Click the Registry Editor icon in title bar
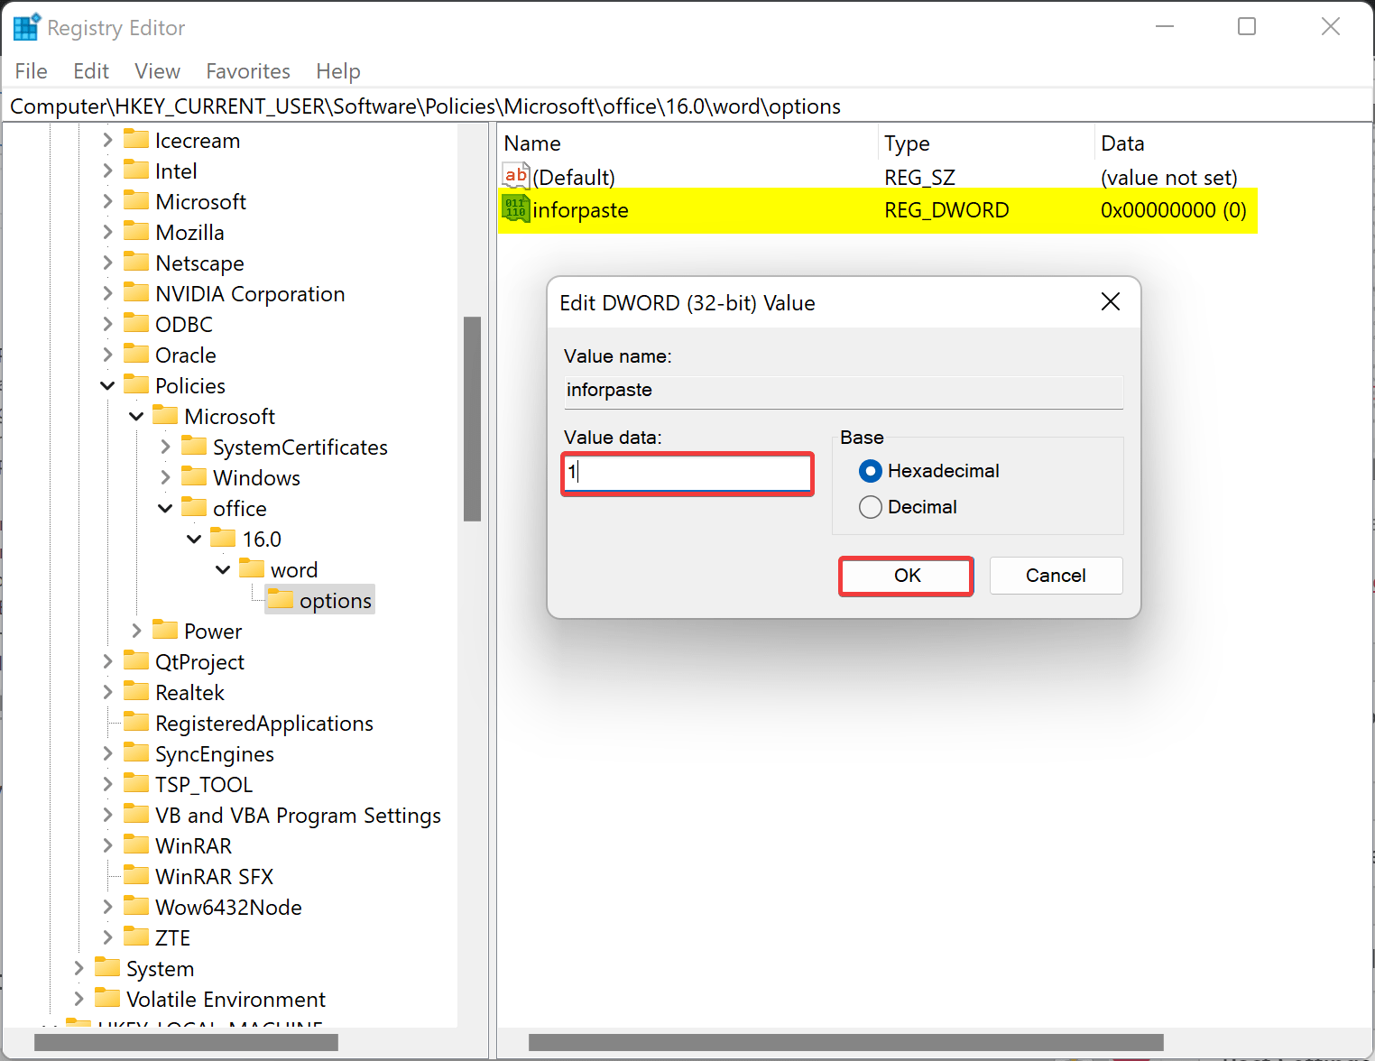This screenshot has height=1061, width=1375. point(26,26)
